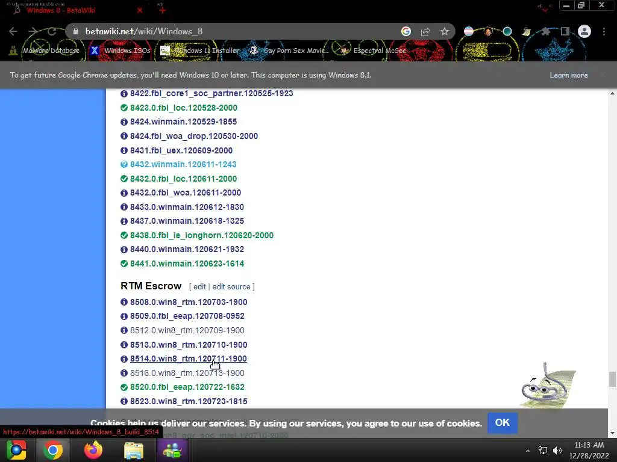The image size is (617, 462).
Task: Open build 8438.0.fbl_ie_longhorn.120620-2000
Action: (202, 235)
